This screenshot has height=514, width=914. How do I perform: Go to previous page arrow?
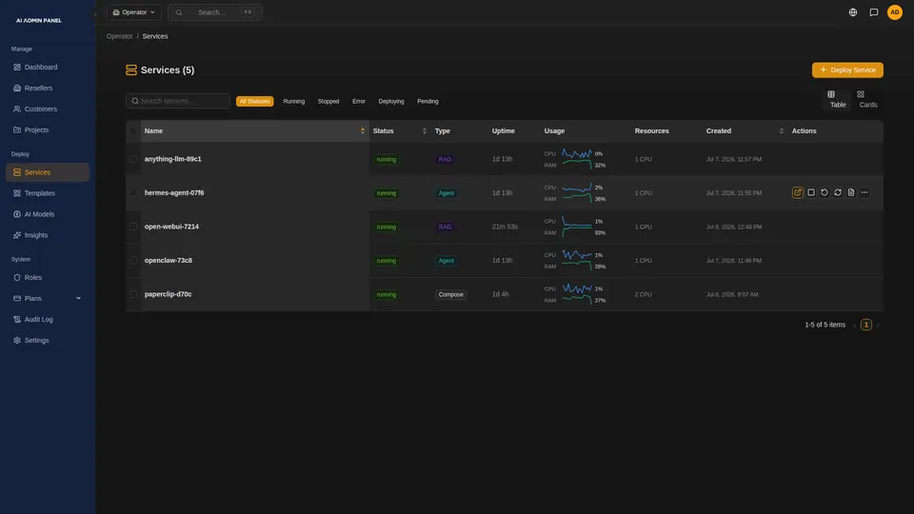[x=855, y=326]
